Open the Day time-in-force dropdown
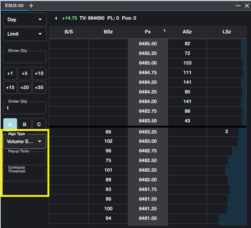 25,20
